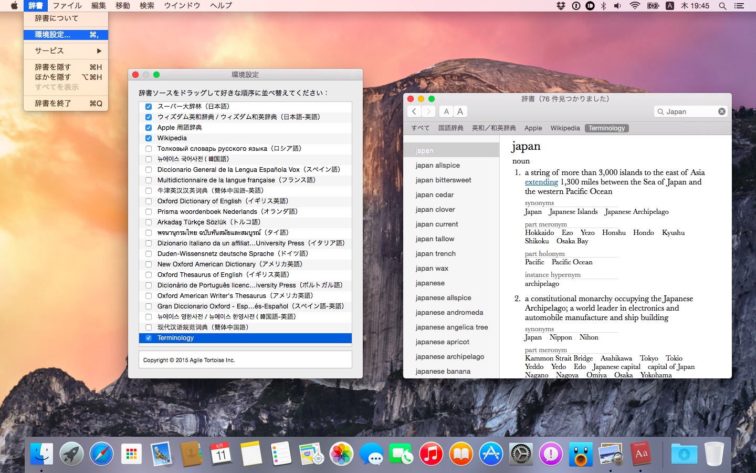This screenshot has height=473, width=756.
Task: Open FaceTime from the Dock
Action: pos(401,454)
